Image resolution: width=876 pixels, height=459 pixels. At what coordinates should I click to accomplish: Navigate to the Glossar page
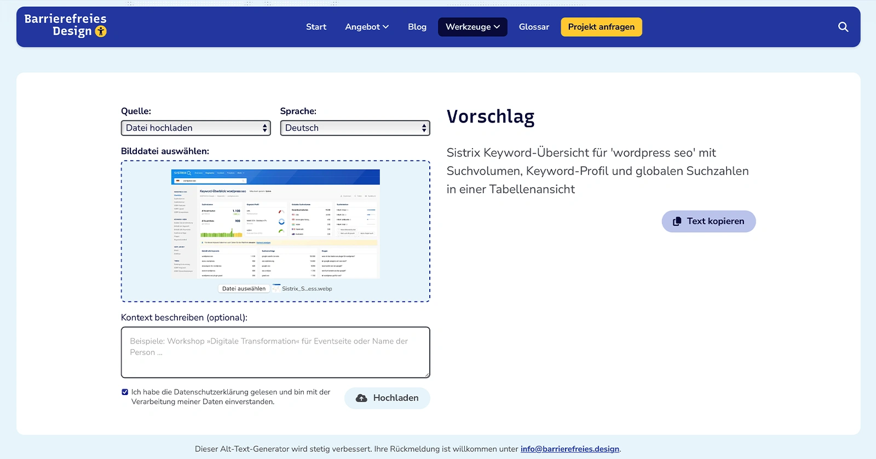click(534, 27)
